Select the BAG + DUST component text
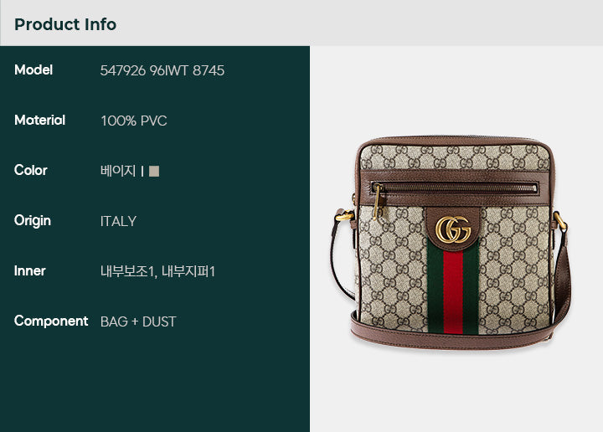603x432 pixels. click(138, 321)
